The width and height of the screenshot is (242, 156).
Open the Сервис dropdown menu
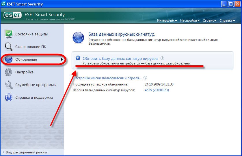pyautogui.click(x=209, y=20)
